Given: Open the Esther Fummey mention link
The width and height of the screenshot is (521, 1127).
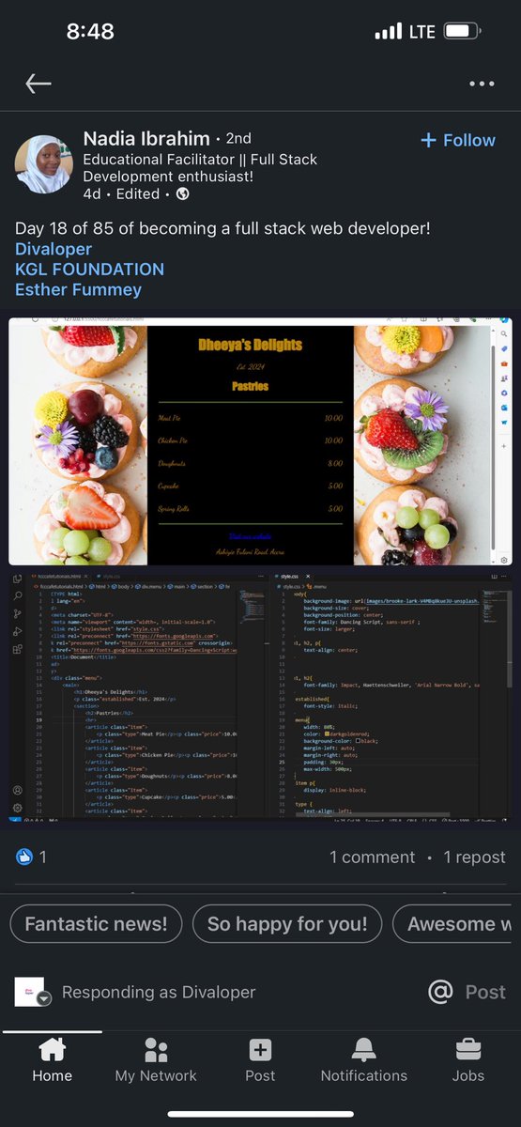Looking at the screenshot, I should click(78, 289).
